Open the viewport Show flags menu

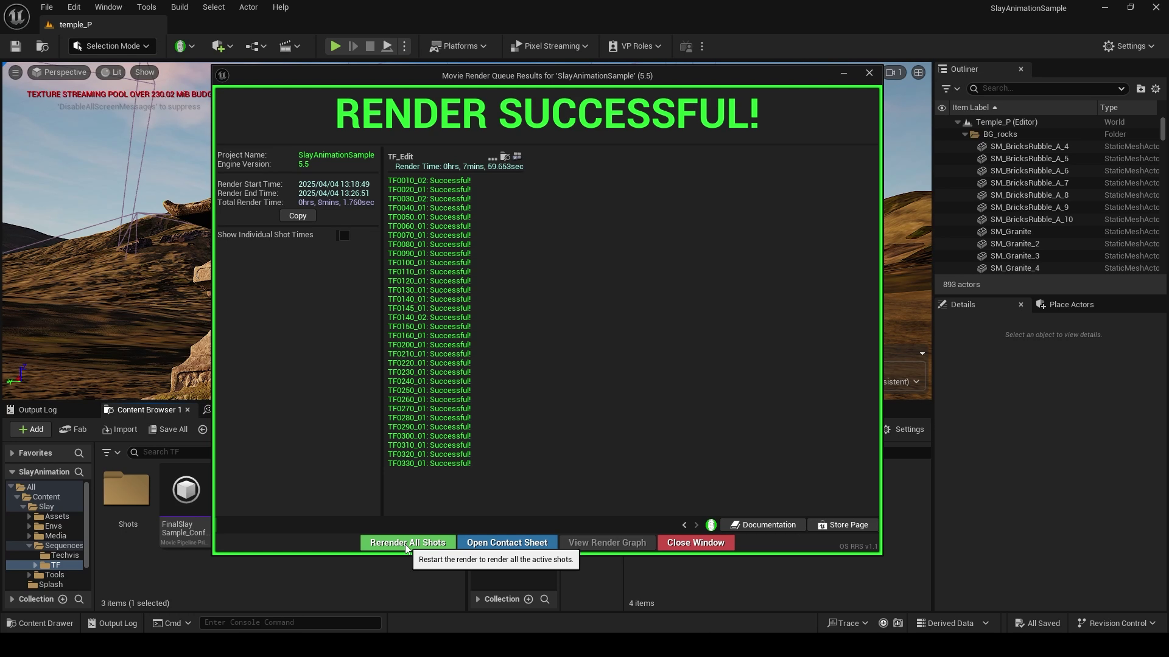click(144, 72)
